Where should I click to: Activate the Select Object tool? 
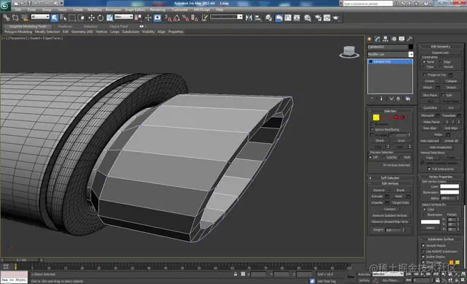(x=55, y=18)
